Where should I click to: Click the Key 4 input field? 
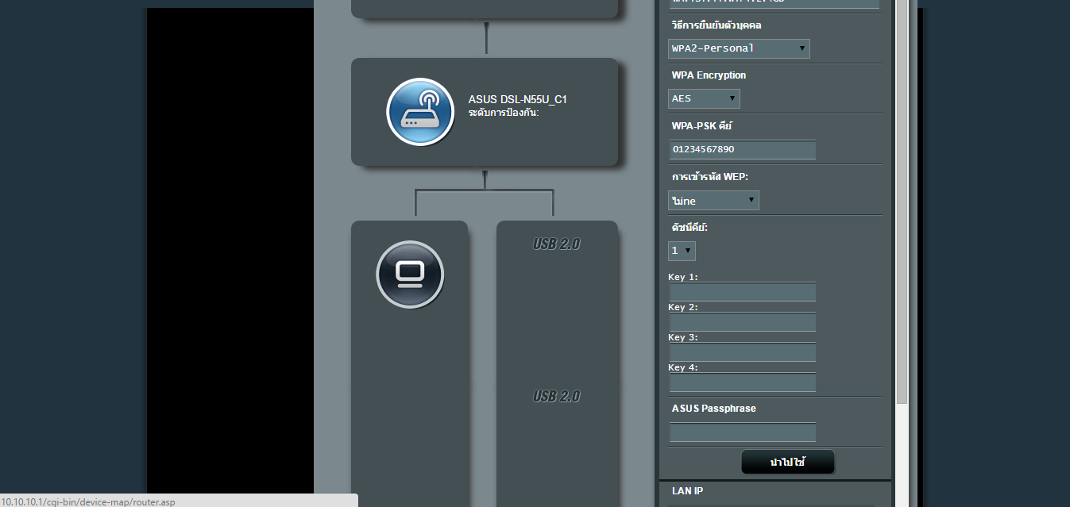click(743, 382)
